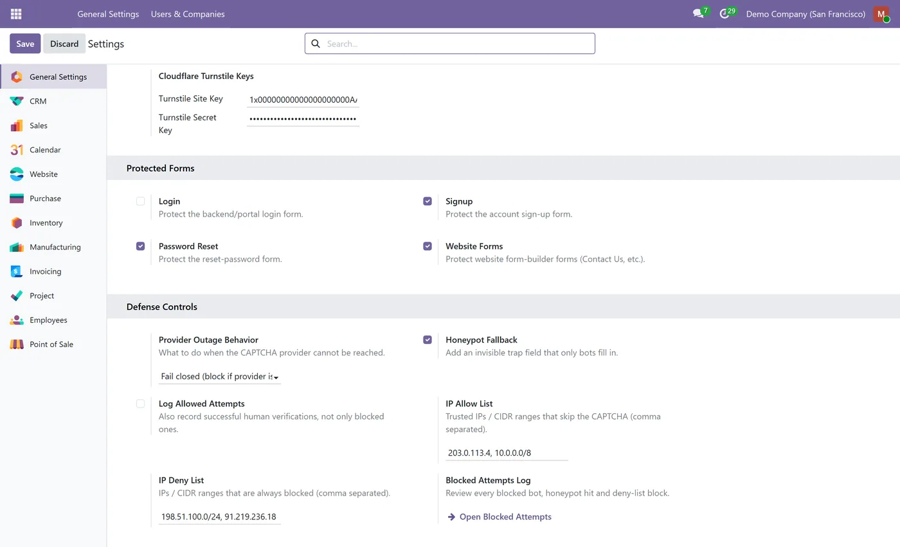This screenshot has height=547, width=900.
Task: Click the Invoicing app icon
Action: pos(17,271)
